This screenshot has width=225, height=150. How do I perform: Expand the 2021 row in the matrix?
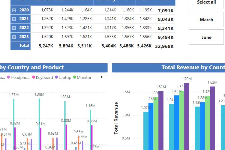point(14,19)
